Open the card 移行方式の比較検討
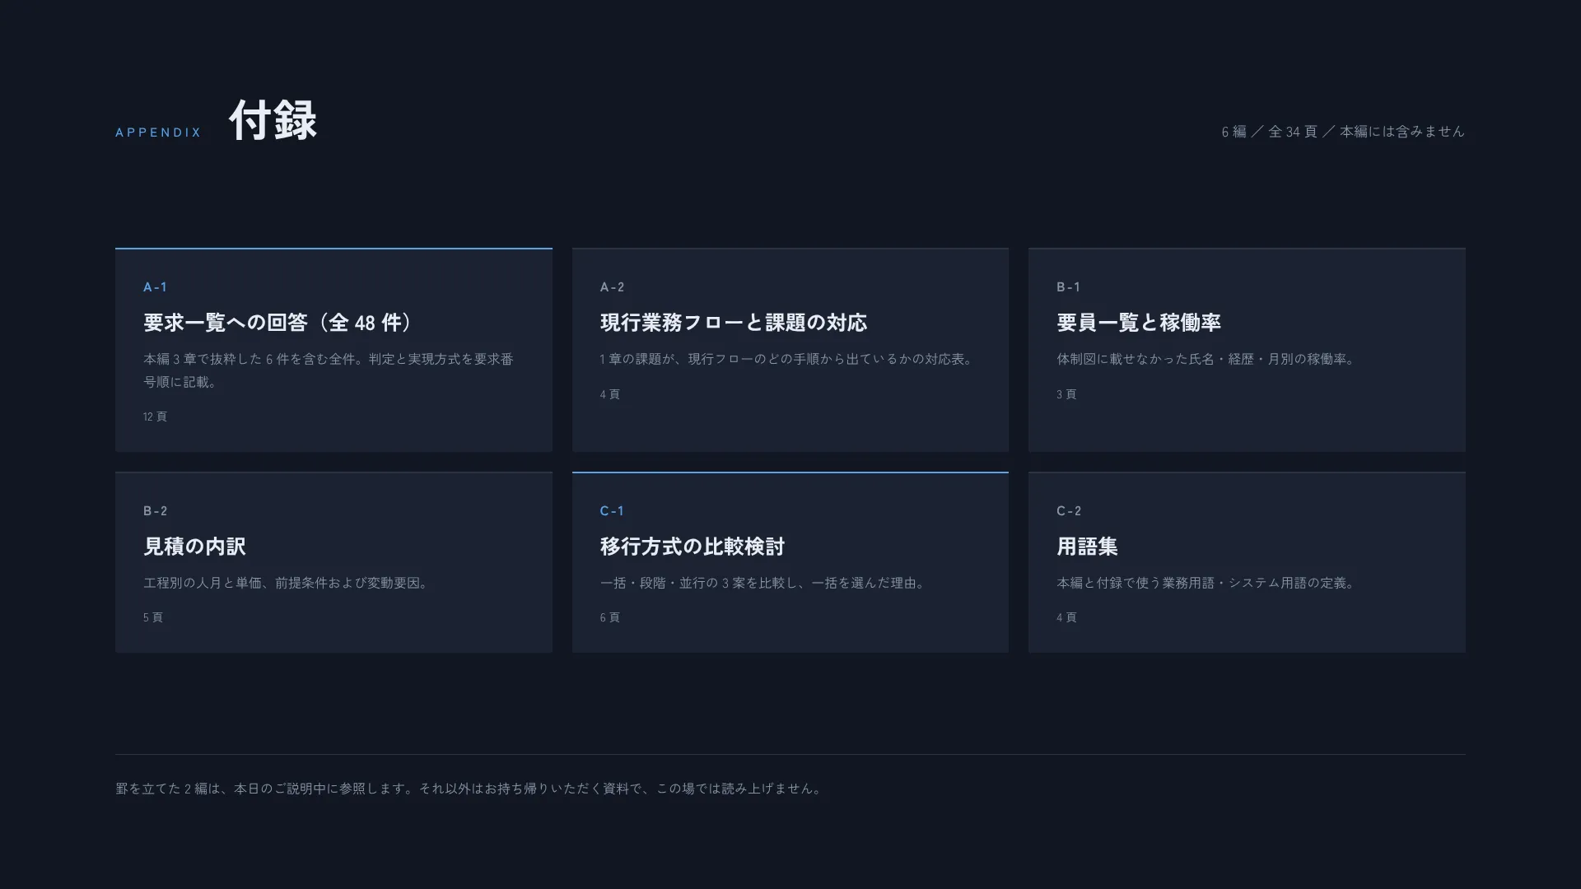 click(790, 562)
